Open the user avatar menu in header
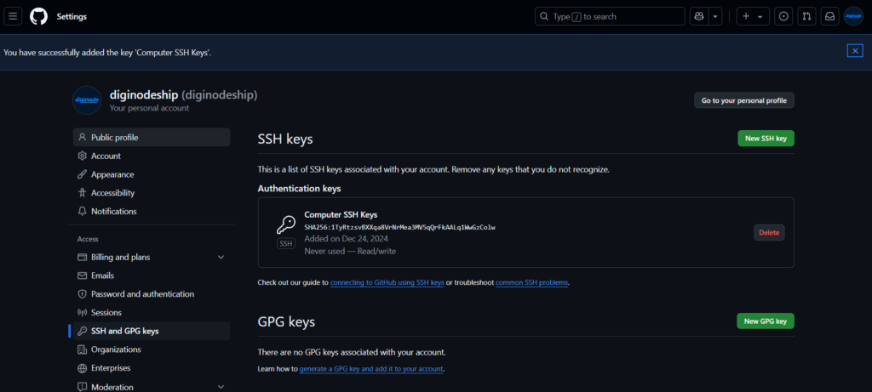The width and height of the screenshot is (872, 392). pos(853,17)
